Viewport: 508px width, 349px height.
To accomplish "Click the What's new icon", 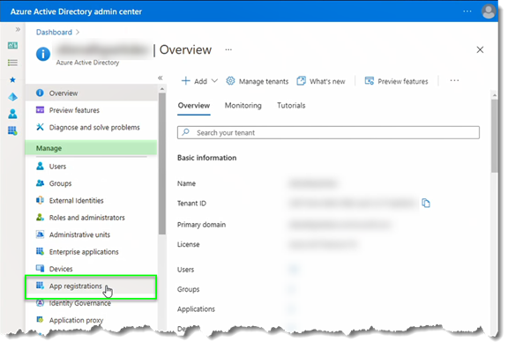I will (301, 80).
